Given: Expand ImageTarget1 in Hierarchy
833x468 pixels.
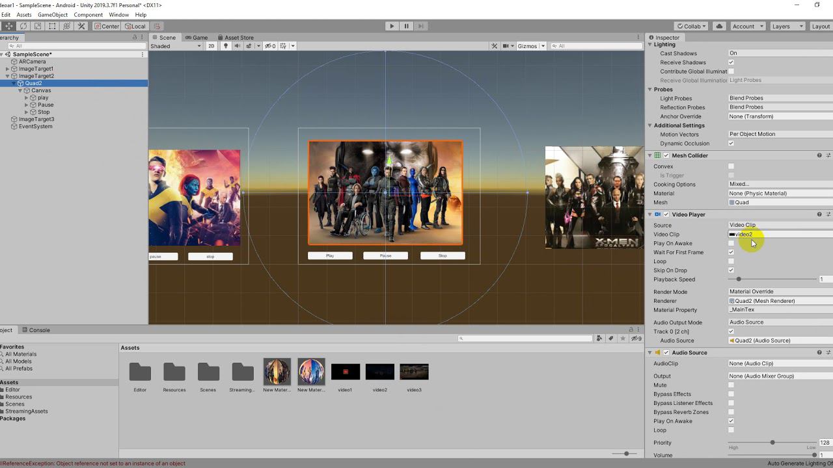Looking at the screenshot, I should (x=7, y=69).
